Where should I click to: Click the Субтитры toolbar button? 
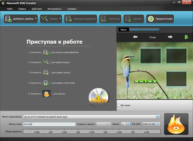click(110, 19)
